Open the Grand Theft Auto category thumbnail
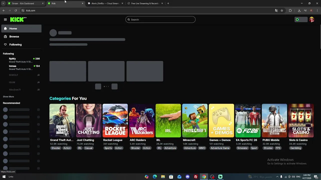Viewport: 321px width, 180px height. [62, 120]
